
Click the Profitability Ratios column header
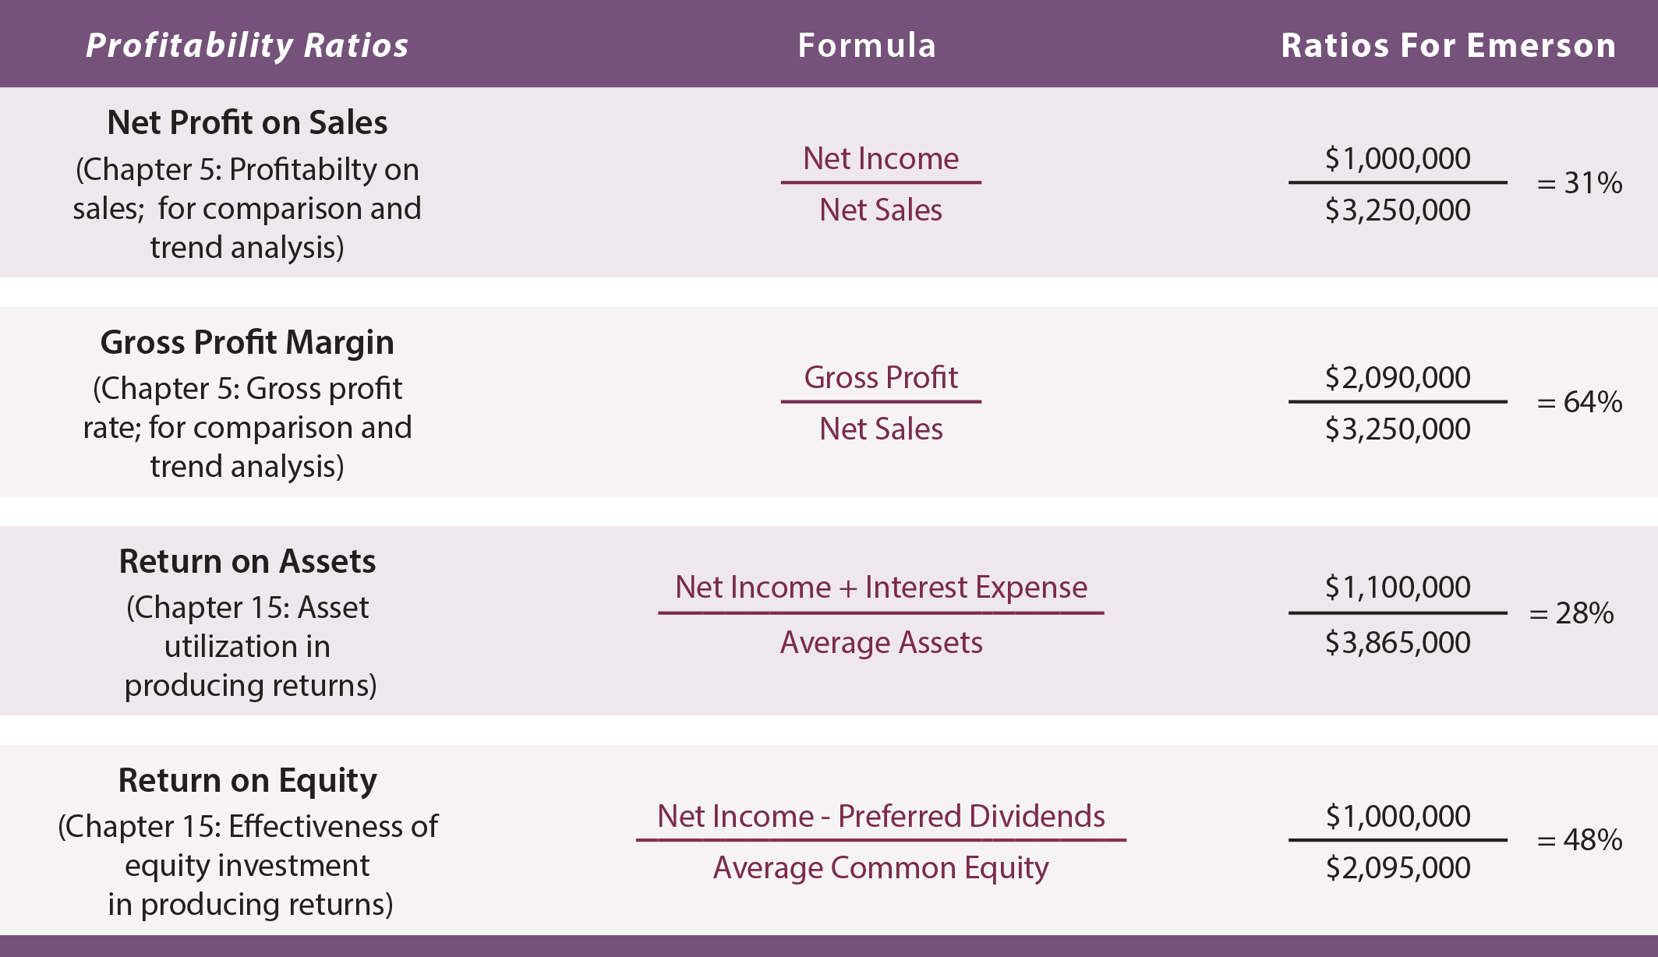[247, 45]
